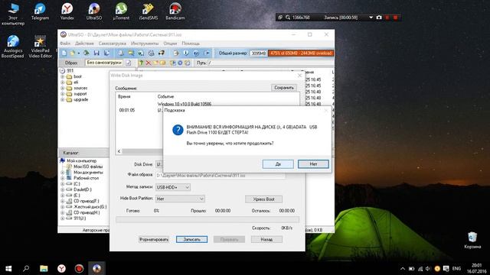Open the Yandex desktop shortcut
The image size is (490, 275).
[x=67, y=12]
